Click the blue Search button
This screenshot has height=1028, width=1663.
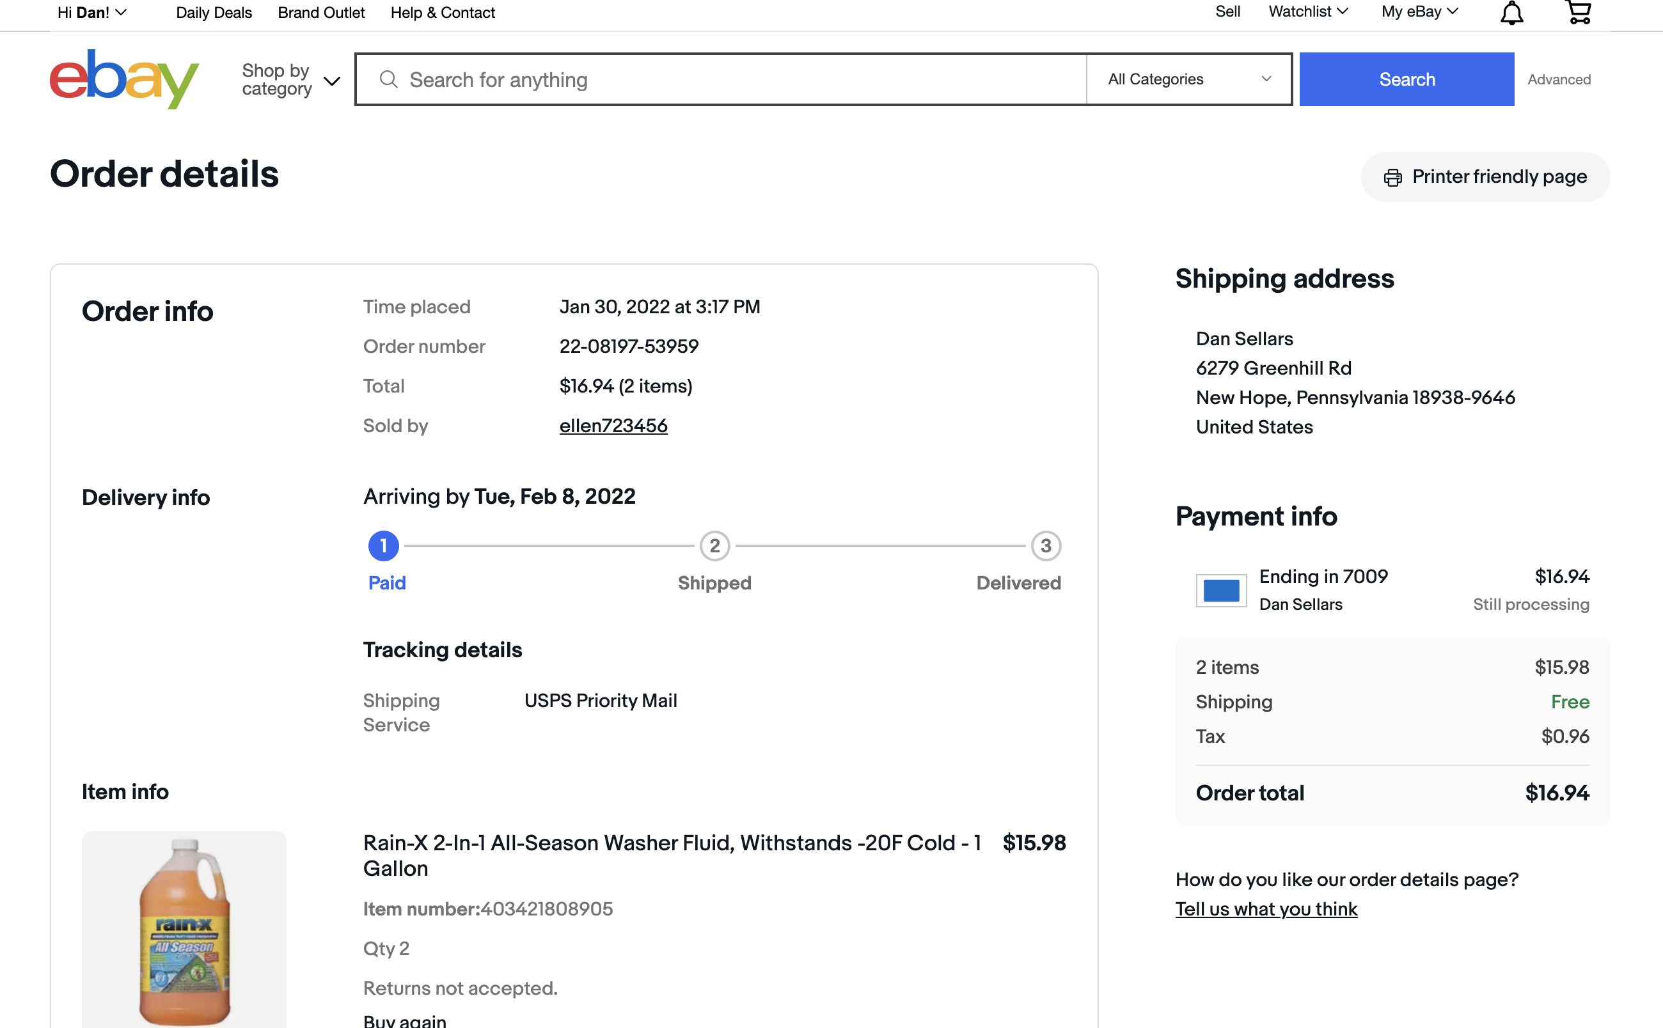[x=1406, y=79]
